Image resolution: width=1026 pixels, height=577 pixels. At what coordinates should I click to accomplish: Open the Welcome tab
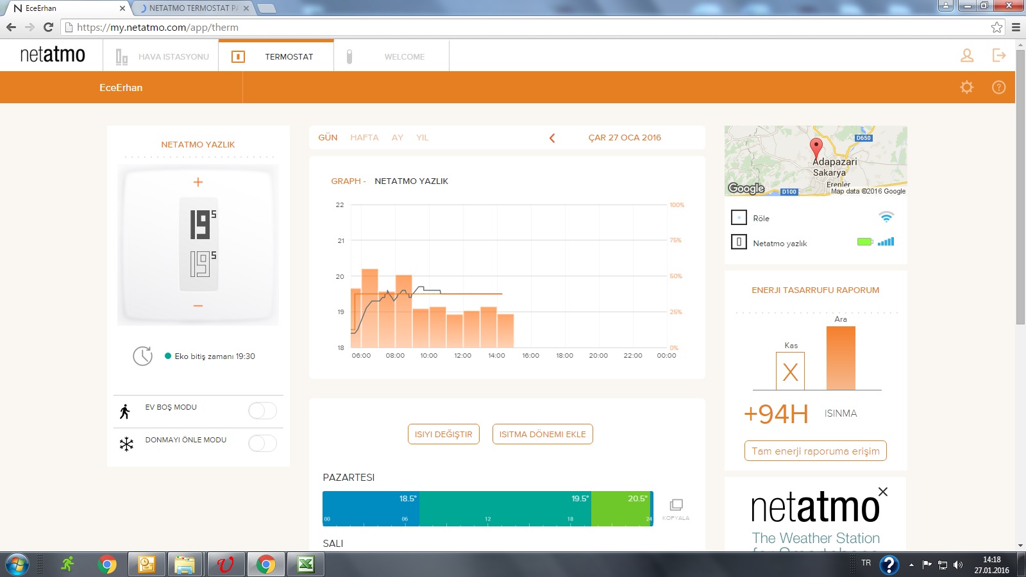coord(391,56)
